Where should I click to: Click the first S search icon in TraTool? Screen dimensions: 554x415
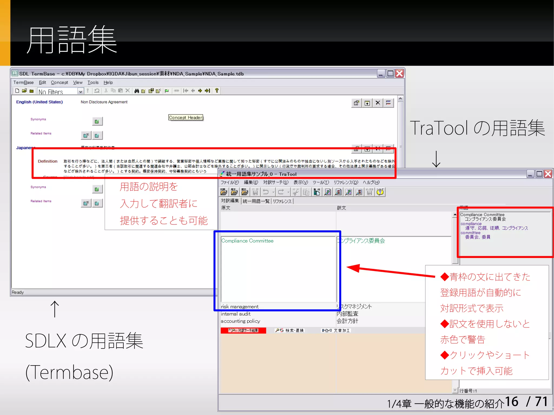pyautogui.click(x=338, y=192)
